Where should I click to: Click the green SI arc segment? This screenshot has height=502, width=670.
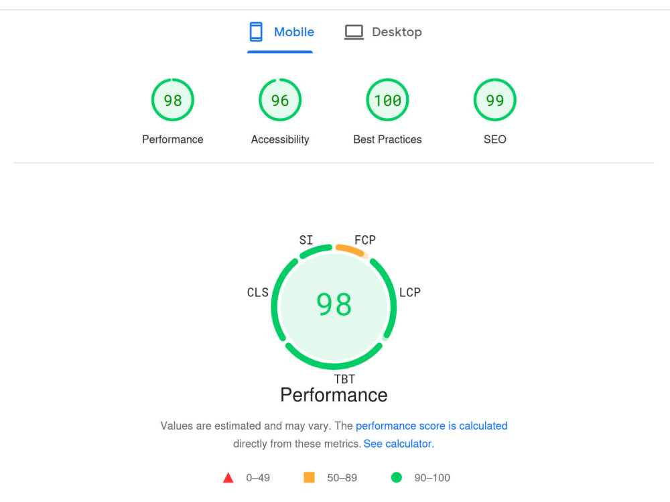[x=316, y=251]
